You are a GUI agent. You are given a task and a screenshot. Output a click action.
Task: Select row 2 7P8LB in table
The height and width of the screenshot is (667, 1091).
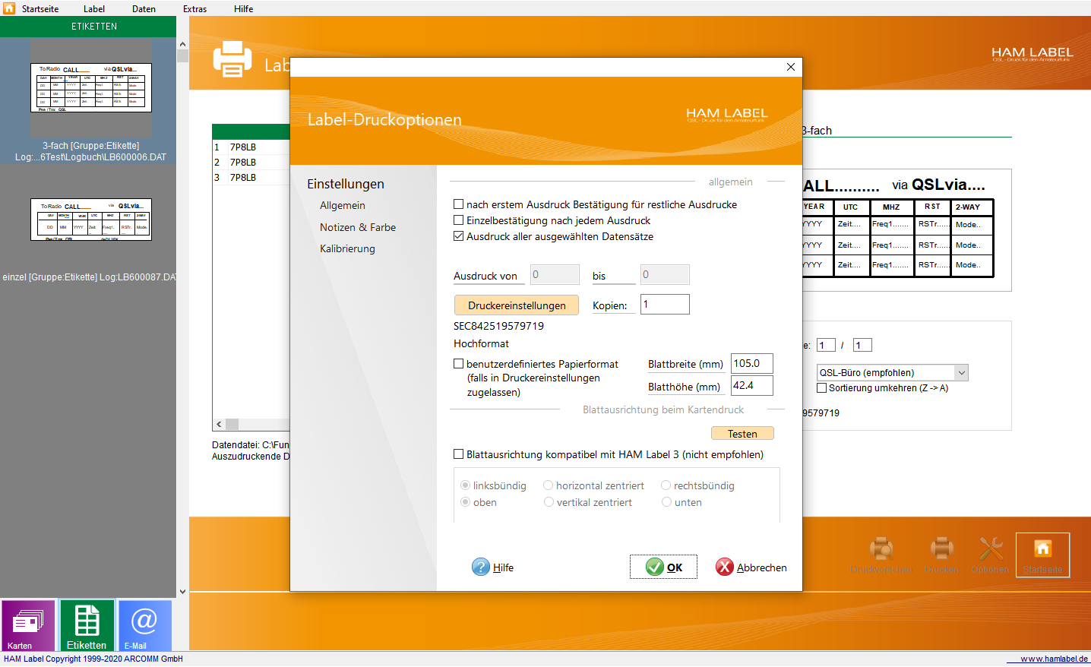click(251, 163)
